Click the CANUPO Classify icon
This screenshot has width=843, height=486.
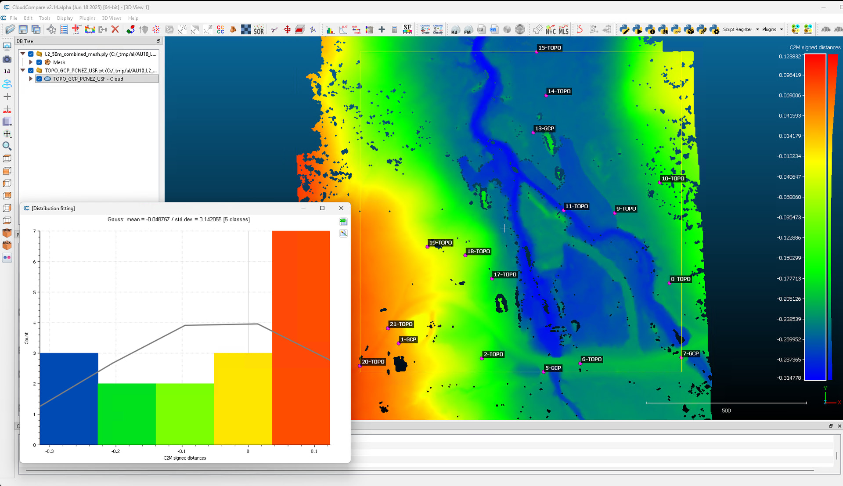point(438,29)
